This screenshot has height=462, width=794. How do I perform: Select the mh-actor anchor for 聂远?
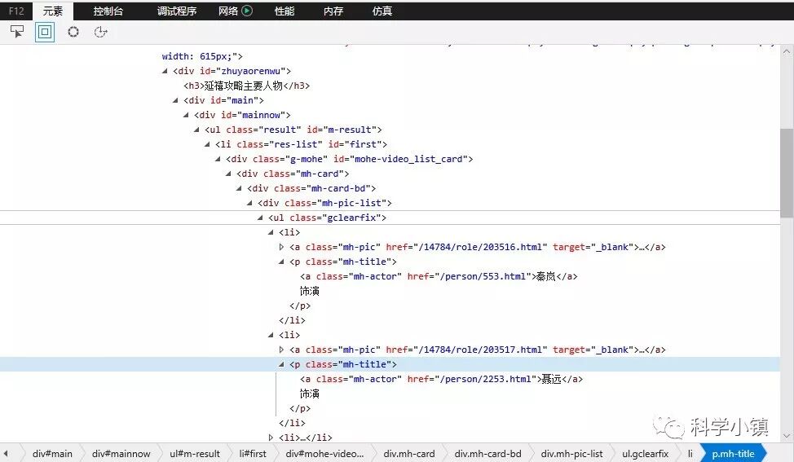pos(441,379)
